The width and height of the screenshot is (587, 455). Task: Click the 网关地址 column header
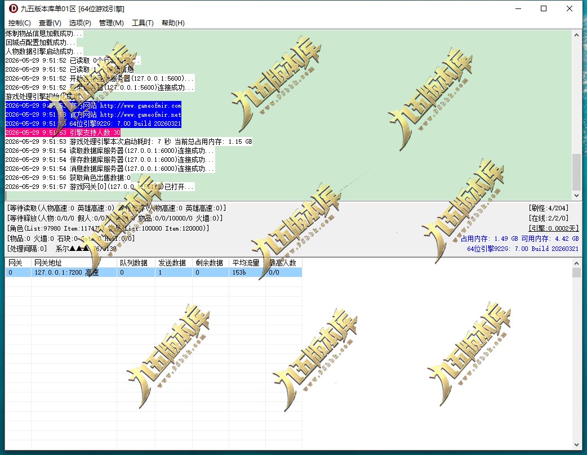[x=74, y=263]
